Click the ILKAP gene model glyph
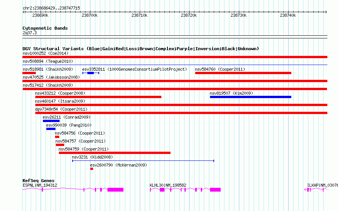The height and width of the screenshot is (211, 338). 316,190
